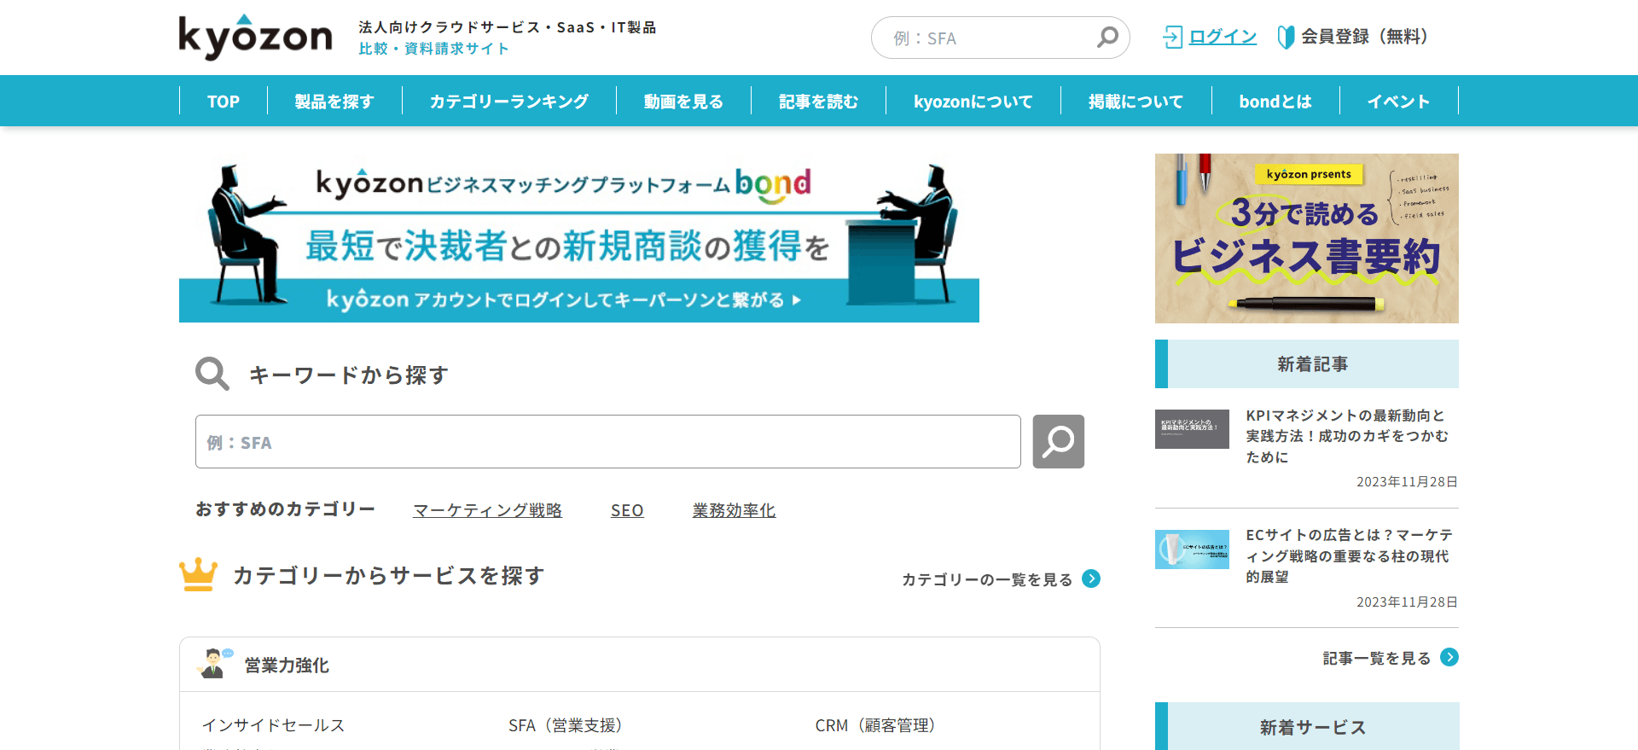The height and width of the screenshot is (750, 1638).
Task: Open the bond business matching banner
Action: (579, 238)
